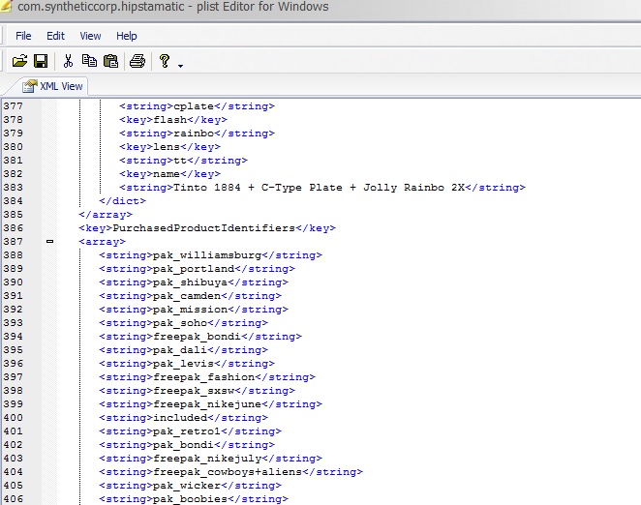
Task: Click the Paste clipboard icon
Action: (x=110, y=61)
